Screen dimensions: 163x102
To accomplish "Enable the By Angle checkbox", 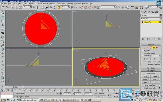I will click(143, 56).
